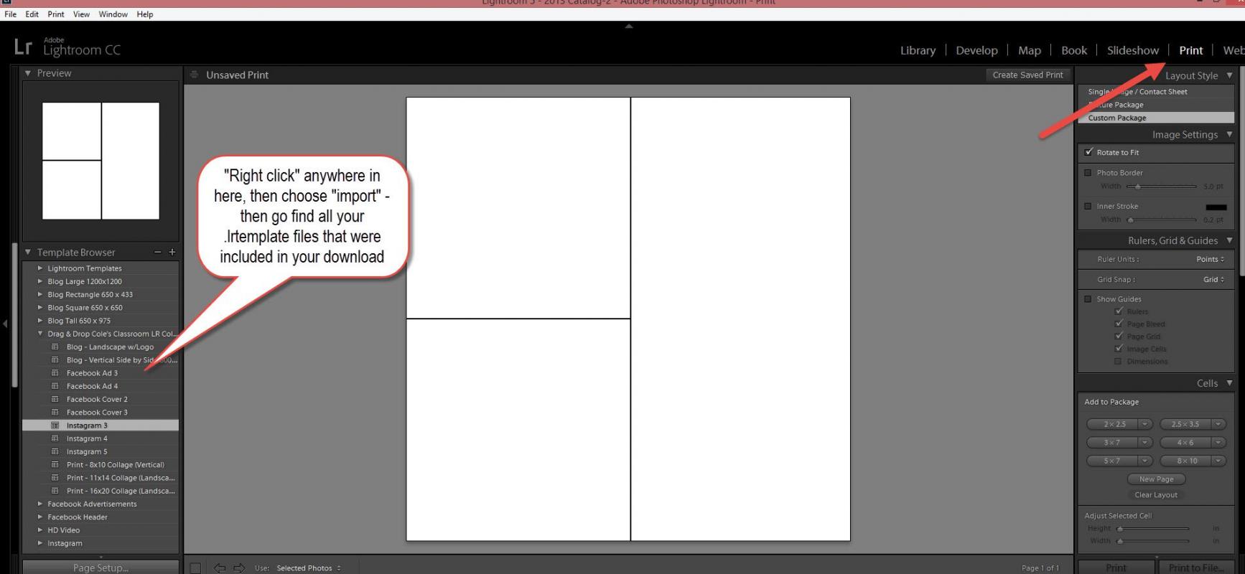Screen dimensions: 1245x574
Task: Select the Instagram 5 template icon
Action: 55,451
